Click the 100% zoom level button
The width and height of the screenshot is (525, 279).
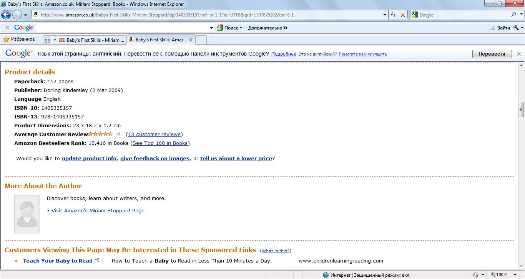click(x=499, y=275)
